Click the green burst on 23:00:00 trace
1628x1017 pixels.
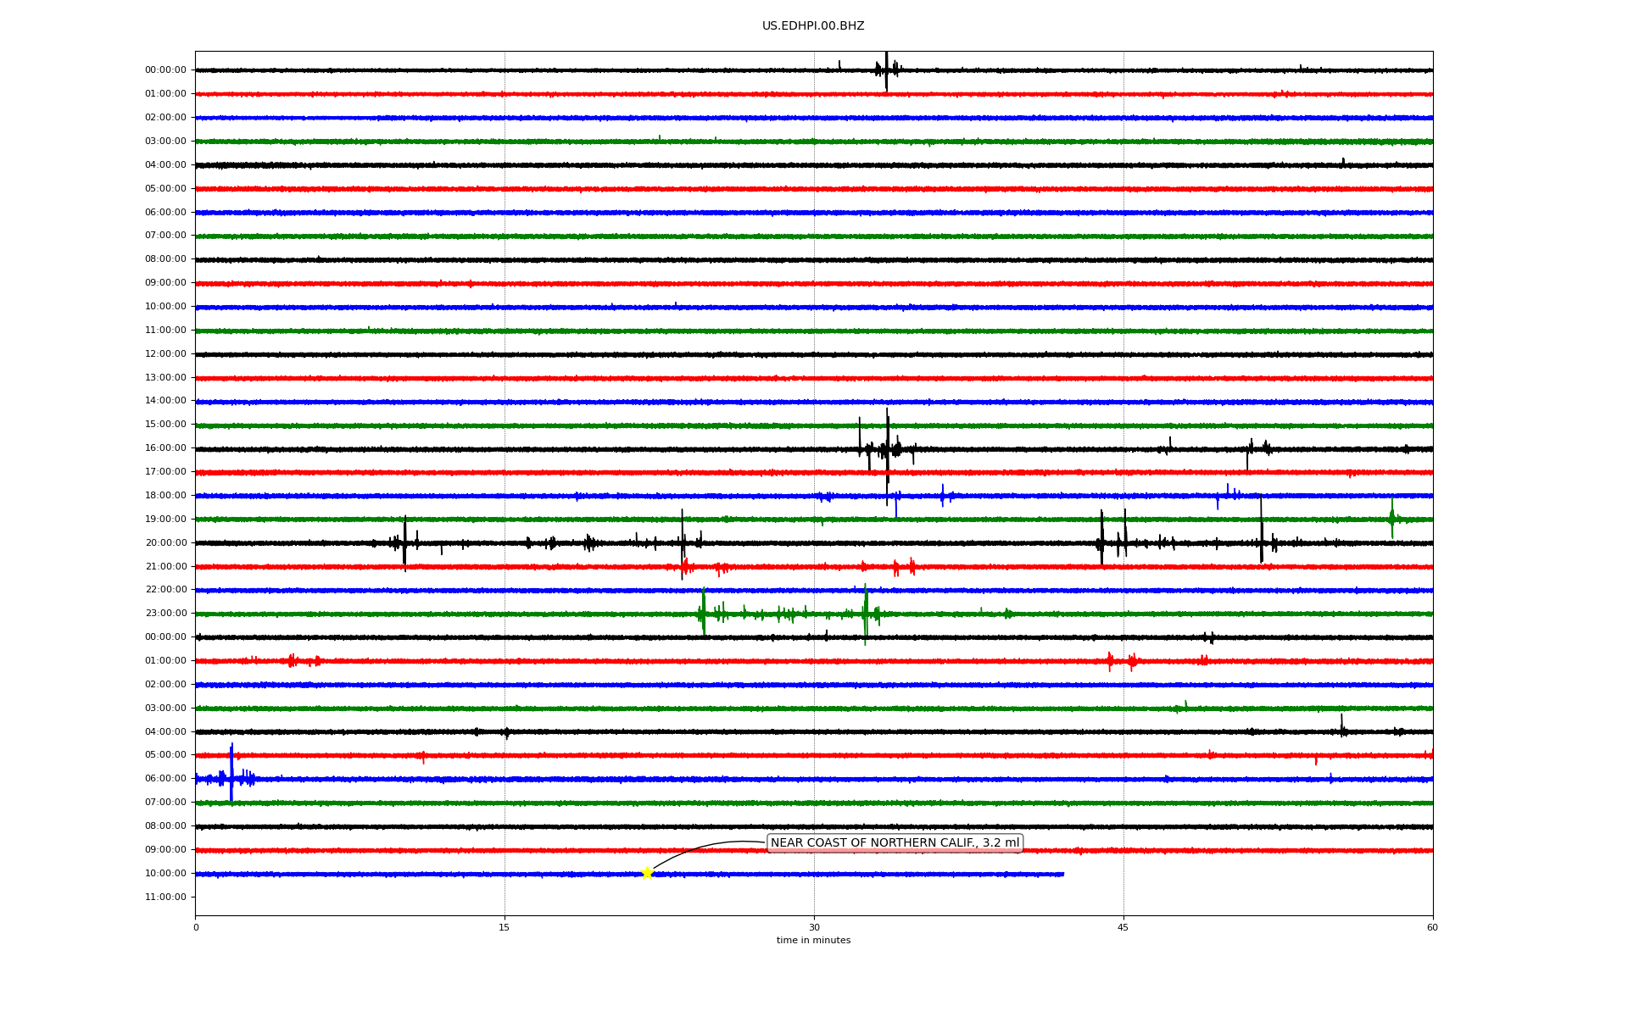703,612
